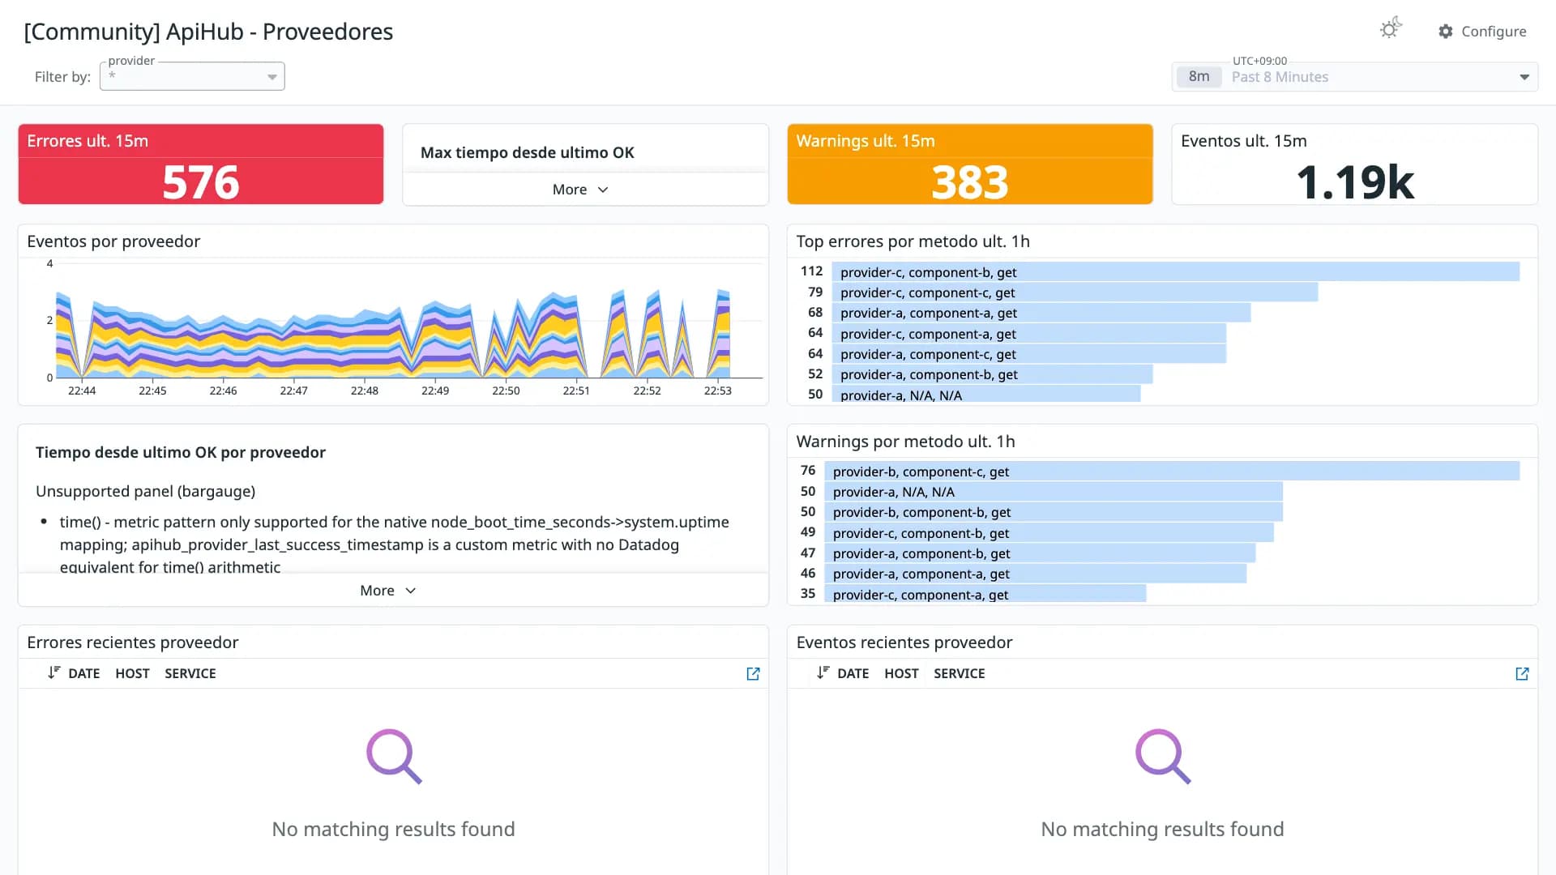This screenshot has height=875, width=1556.
Task: Select warnings bar provider-a, component-a, get
Action: pyautogui.click(x=1035, y=574)
